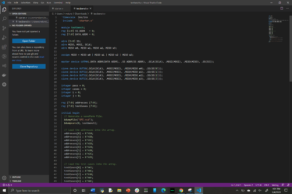Expand the Timeline section
Screen dimensions: 292x194
pyautogui.click(x=17, y=181)
